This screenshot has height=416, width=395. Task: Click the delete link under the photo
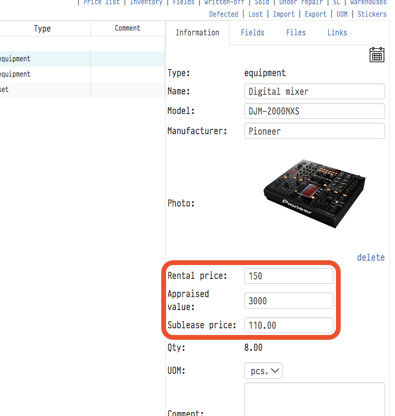[x=371, y=257]
